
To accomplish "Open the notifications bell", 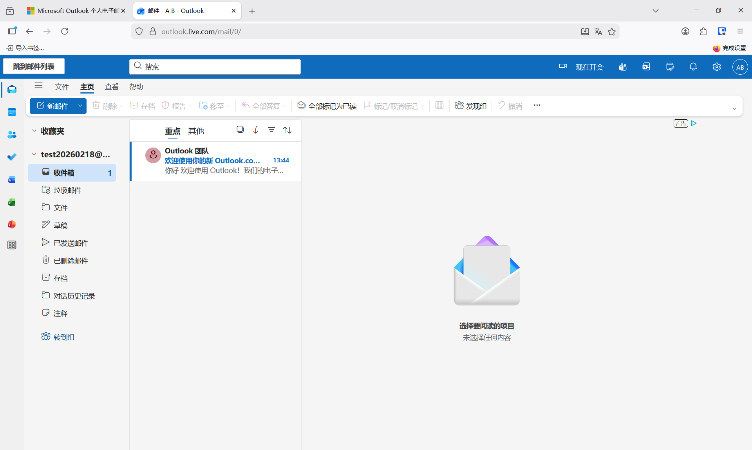I will point(693,67).
